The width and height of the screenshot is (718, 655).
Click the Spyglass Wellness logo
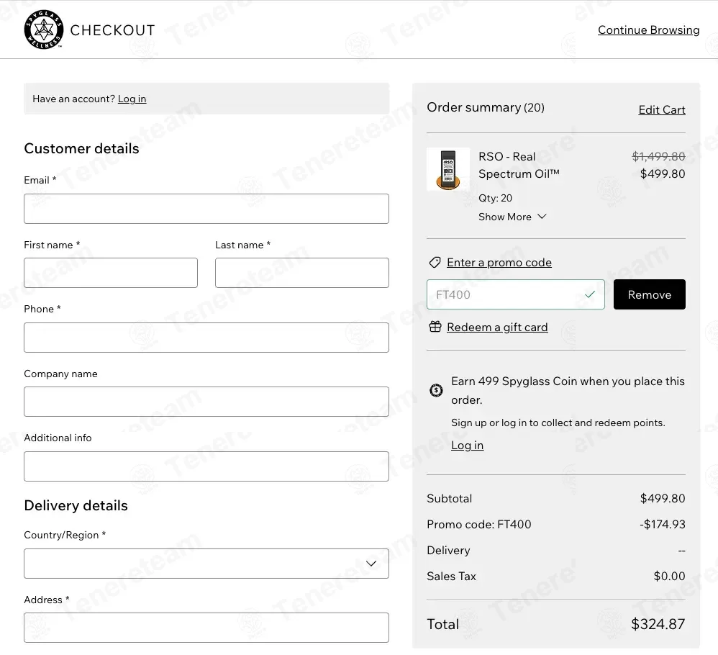point(43,30)
